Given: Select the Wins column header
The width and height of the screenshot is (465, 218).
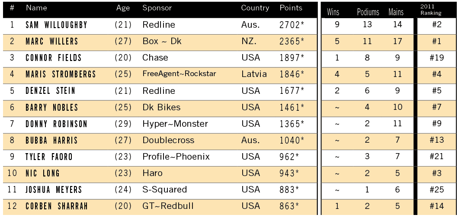Looking at the screenshot, I should 333,13.
